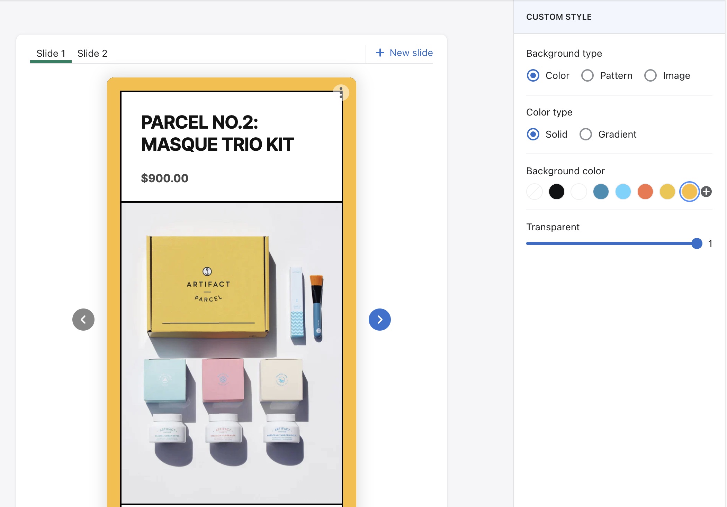The image size is (727, 507).
Task: Advance to next slide with blue arrow
Action: (379, 320)
